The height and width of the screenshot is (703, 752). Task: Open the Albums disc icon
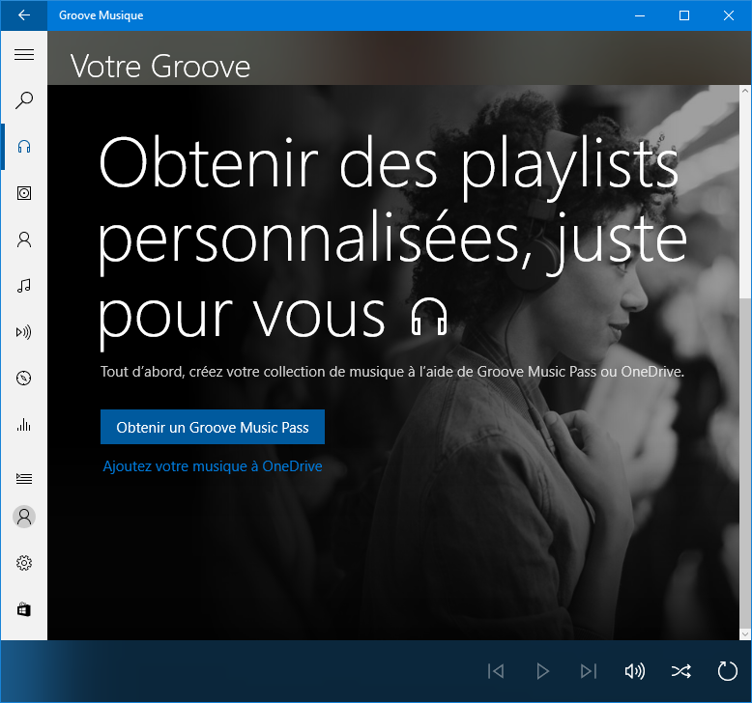tap(24, 193)
